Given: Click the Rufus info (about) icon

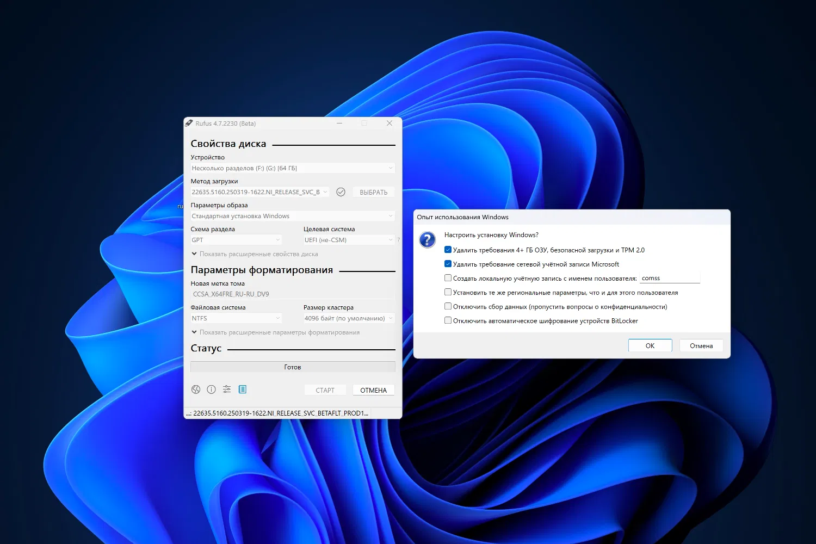Looking at the screenshot, I should coord(212,390).
